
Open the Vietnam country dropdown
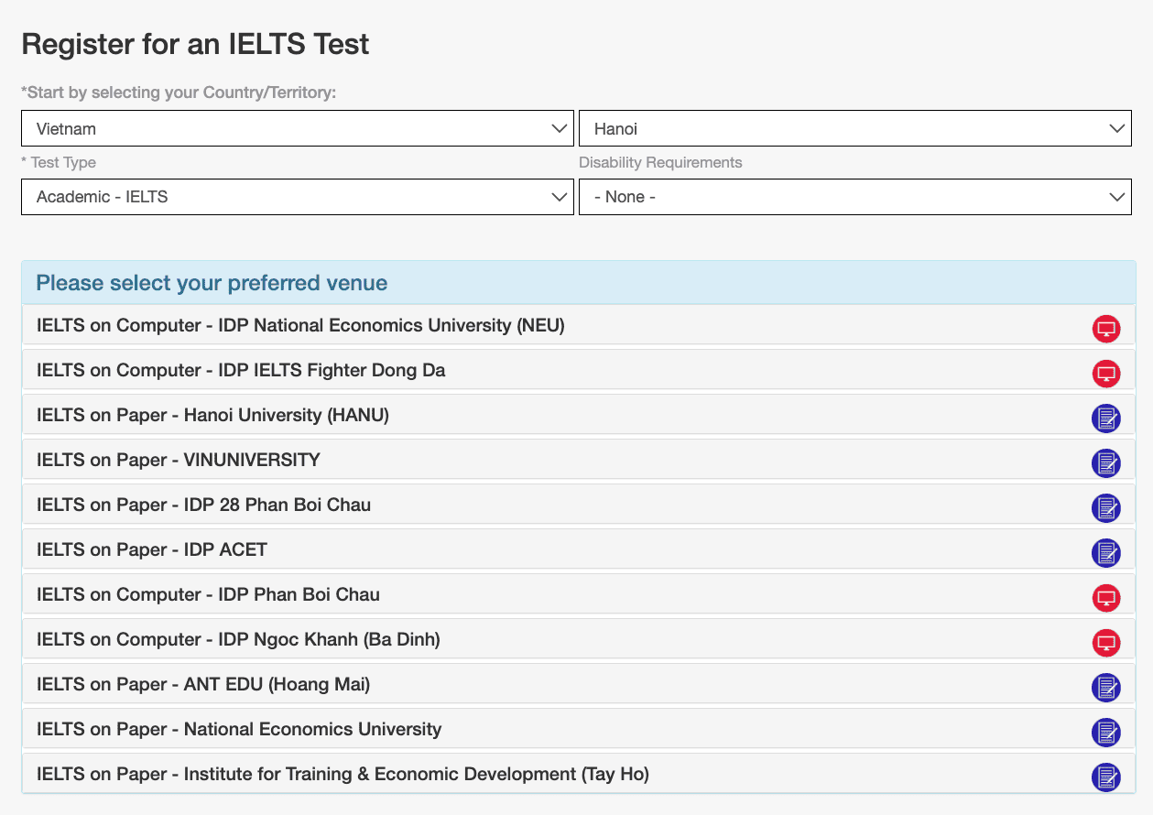(297, 128)
